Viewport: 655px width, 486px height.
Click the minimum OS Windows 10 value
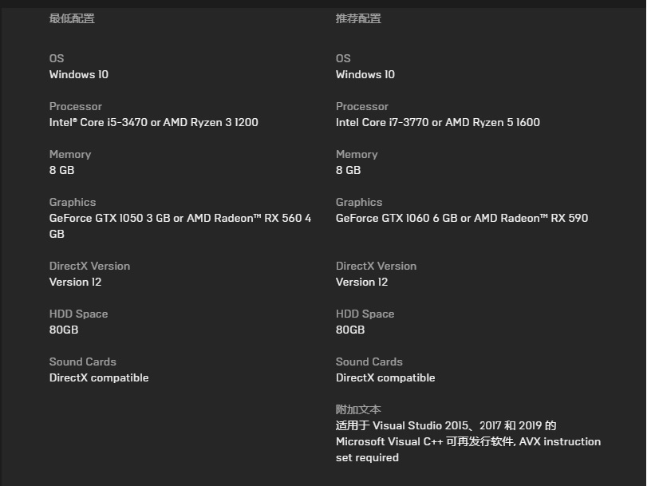79,75
